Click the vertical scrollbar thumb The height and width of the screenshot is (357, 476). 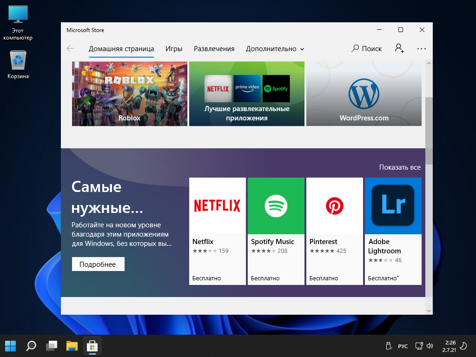[x=429, y=130]
